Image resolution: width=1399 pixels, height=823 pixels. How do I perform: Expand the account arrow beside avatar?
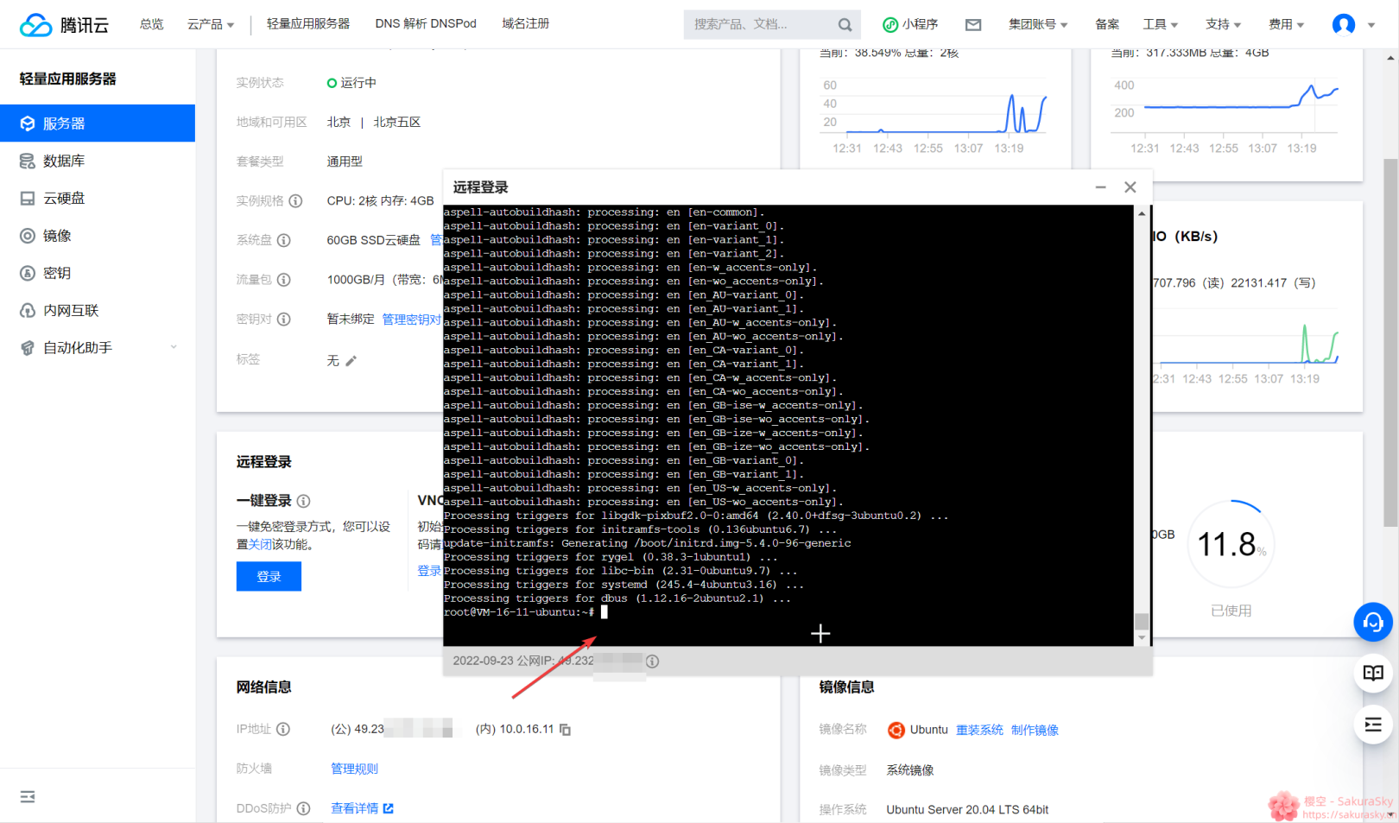click(1371, 25)
